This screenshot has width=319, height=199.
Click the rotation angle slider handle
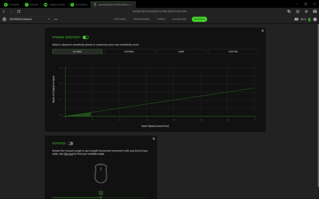click(101, 197)
